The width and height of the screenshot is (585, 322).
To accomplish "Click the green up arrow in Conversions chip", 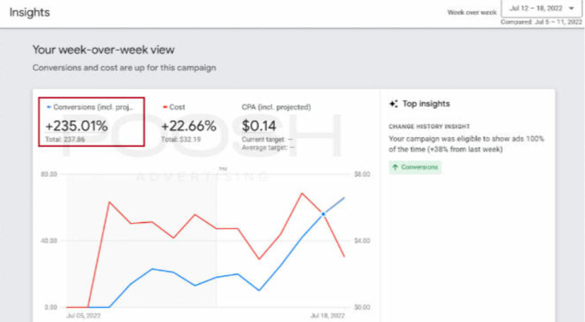I will tap(395, 167).
